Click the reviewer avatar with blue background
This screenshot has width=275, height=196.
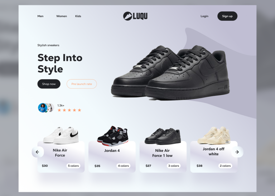point(43,108)
